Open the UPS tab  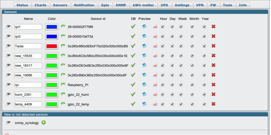click(164, 5)
